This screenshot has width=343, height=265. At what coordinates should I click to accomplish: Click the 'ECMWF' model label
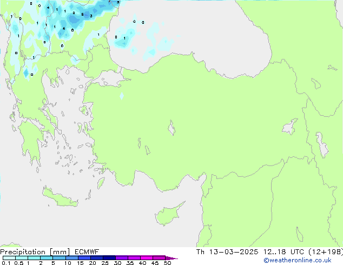point(87,252)
